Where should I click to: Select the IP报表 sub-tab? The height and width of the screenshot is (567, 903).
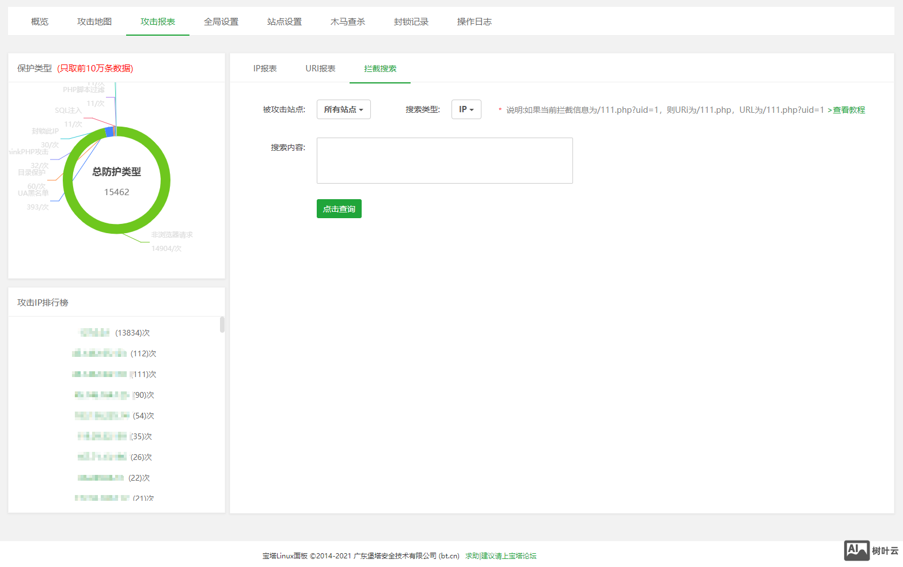coord(265,69)
